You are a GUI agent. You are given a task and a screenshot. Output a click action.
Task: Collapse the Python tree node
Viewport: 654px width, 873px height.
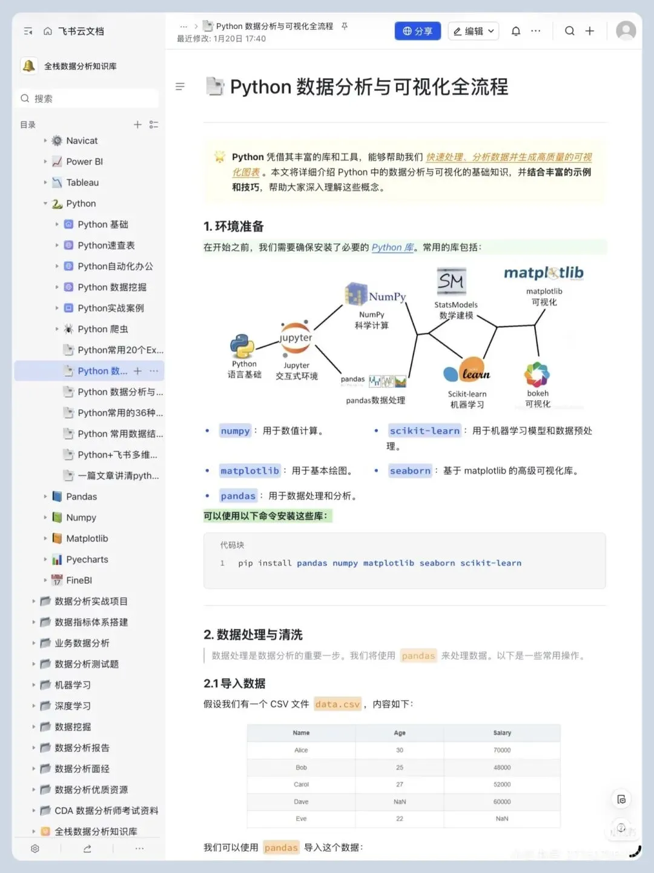point(45,204)
